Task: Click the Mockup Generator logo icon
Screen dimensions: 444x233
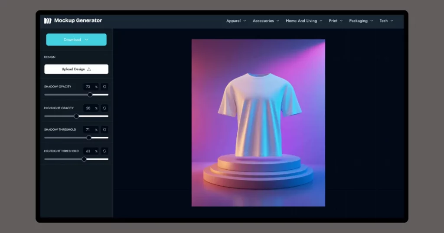Action: tap(48, 20)
